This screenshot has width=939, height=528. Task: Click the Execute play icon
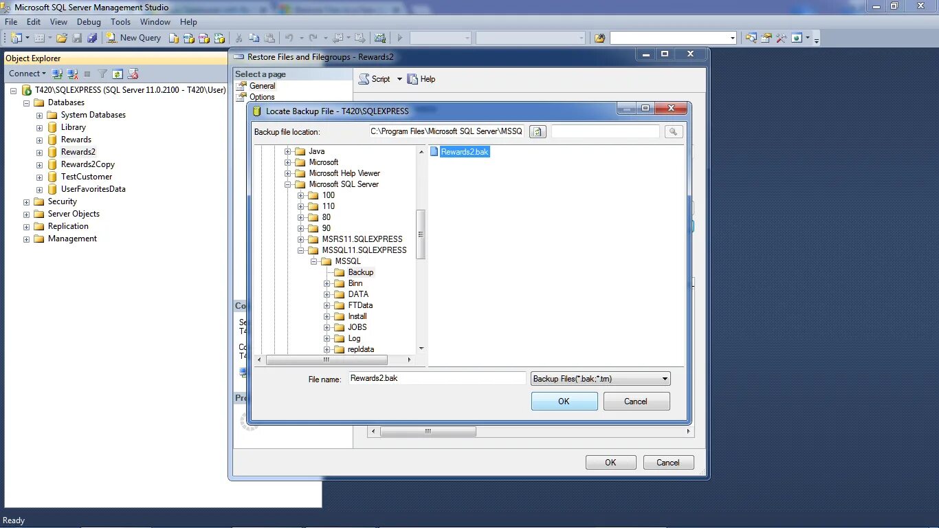tap(399, 38)
